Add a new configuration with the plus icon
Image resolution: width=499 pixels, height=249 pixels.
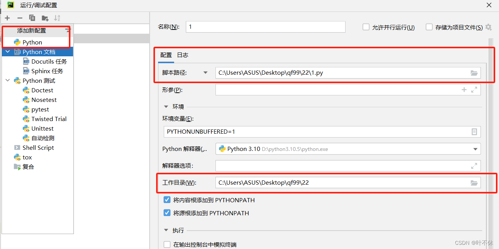click(x=7, y=18)
